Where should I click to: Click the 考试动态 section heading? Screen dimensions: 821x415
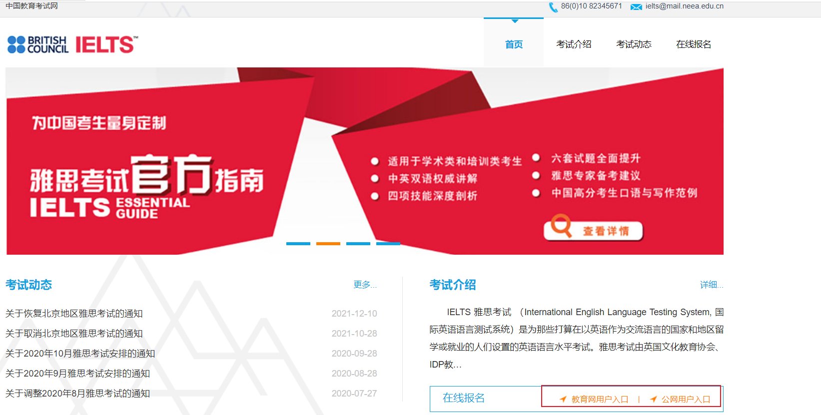coord(28,285)
